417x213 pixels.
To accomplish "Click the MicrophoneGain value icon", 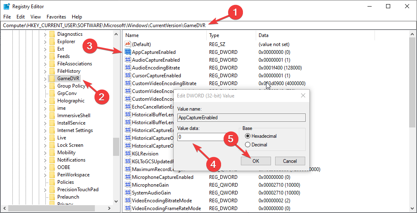I will point(128,185).
